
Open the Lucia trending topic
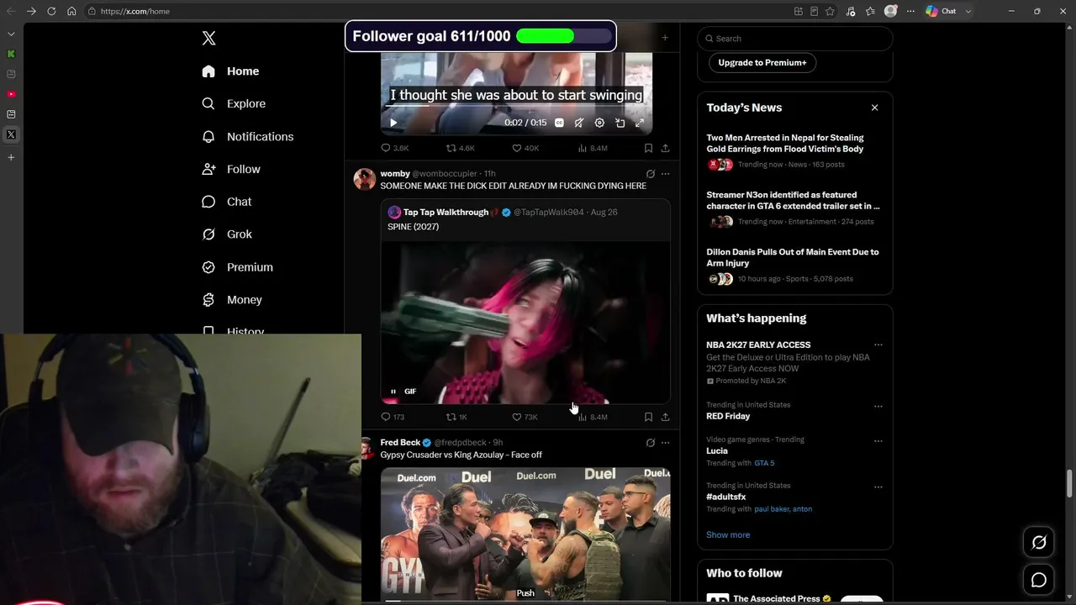pyautogui.click(x=717, y=450)
